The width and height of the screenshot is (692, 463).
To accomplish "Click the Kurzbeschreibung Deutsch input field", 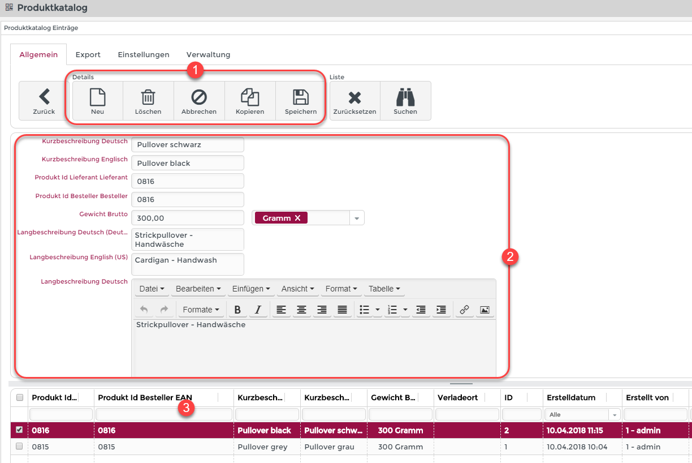I will click(x=187, y=145).
